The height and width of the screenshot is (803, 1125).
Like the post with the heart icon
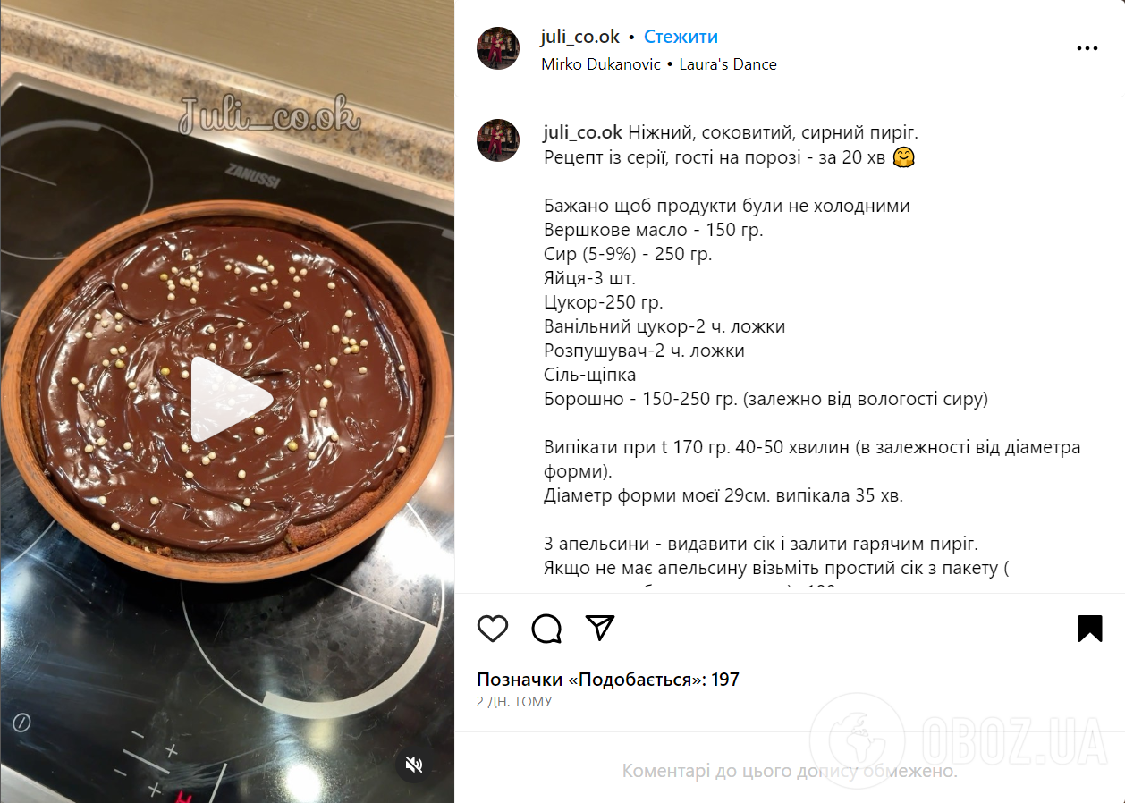pyautogui.click(x=493, y=629)
